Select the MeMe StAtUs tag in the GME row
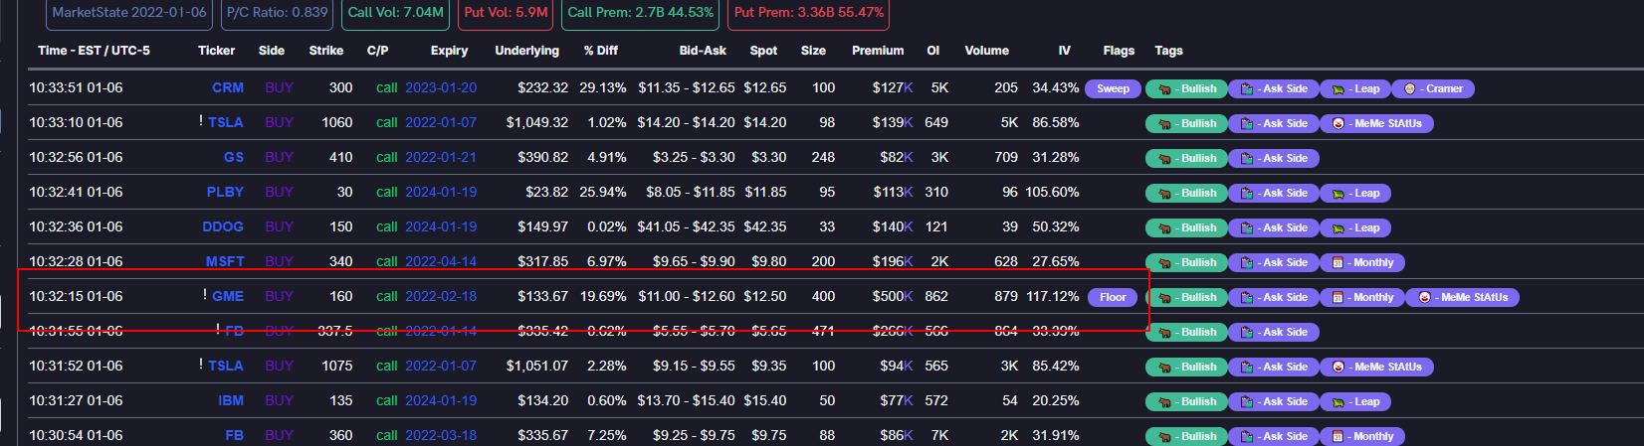 (1463, 297)
